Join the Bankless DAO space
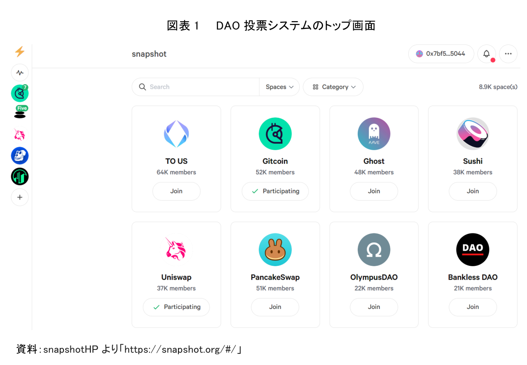527x365 pixels. [473, 307]
